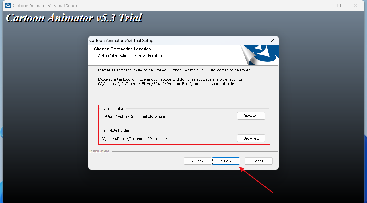Browse for a Template Folder location
This screenshot has width=367, height=203.
[x=251, y=138]
